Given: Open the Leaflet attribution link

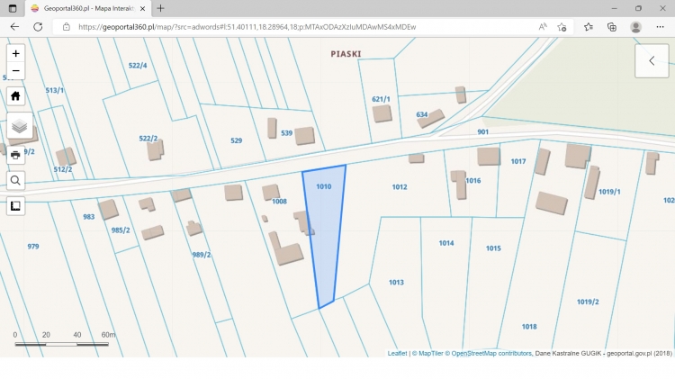Looking at the screenshot, I should click(398, 354).
